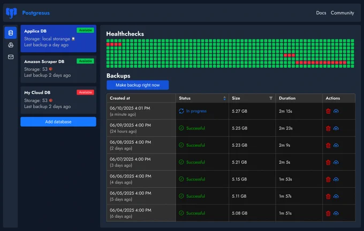Restore the 06/10/2025 4:01 PM backup
364x231 pixels.
[x=336, y=111]
